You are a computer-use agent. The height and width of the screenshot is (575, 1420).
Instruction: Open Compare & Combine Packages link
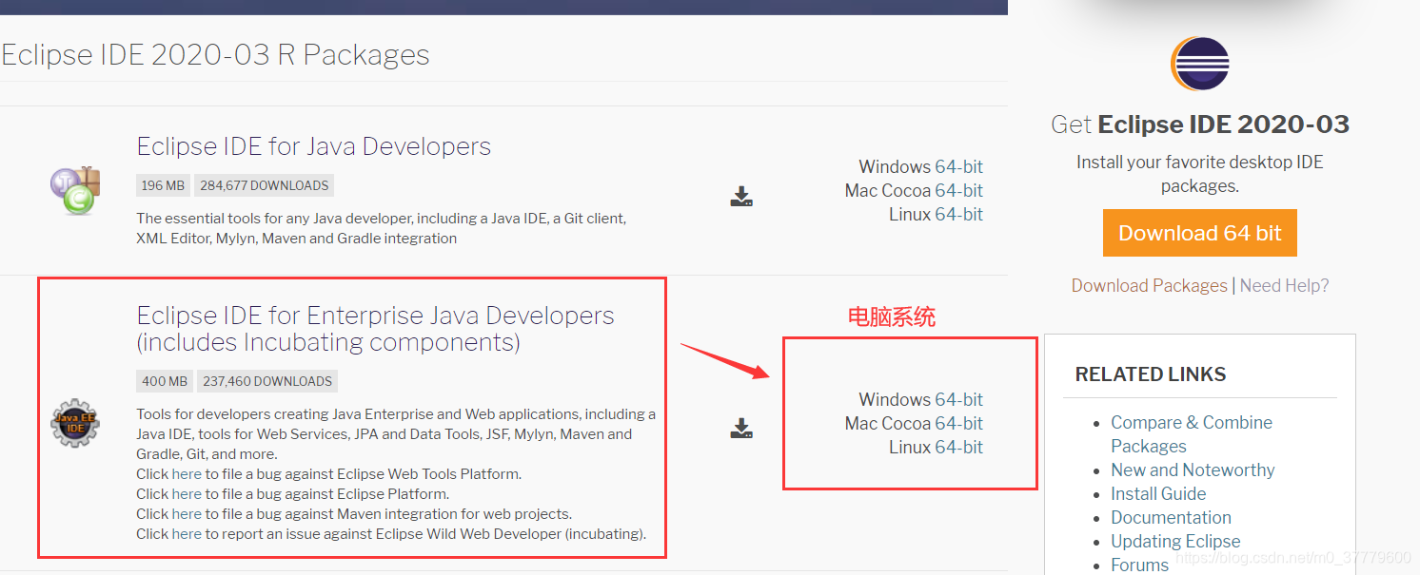1192,434
